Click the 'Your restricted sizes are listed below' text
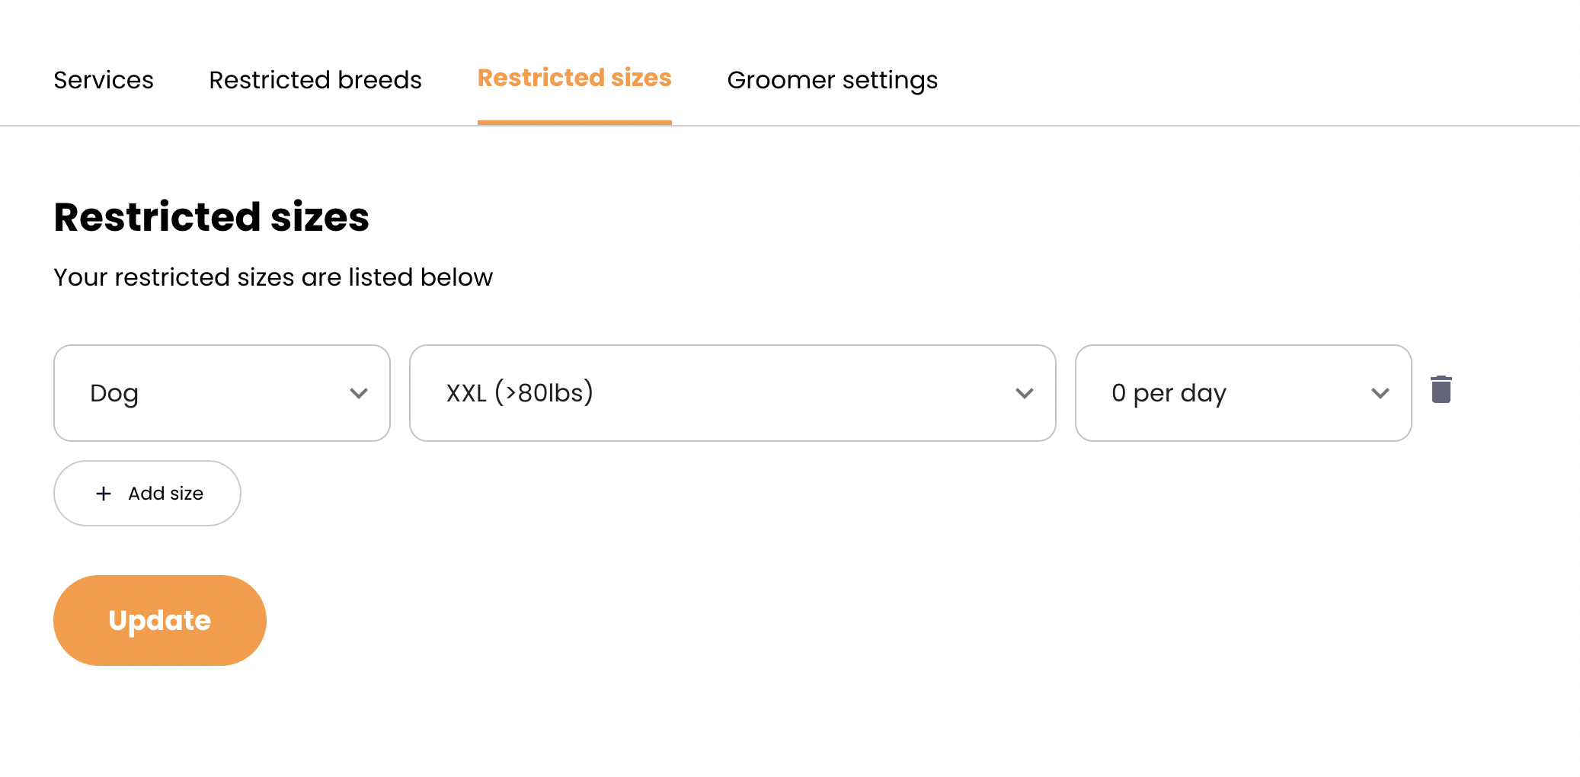Viewport: 1580px width, 777px height. [273, 277]
